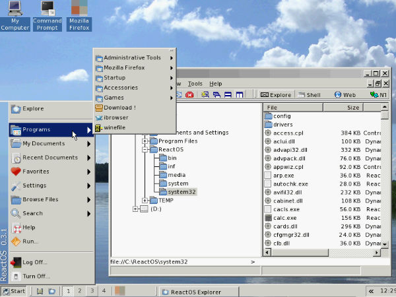396x297 pixels.
Task: Launch ibrowser from the Programs submenu
Action: click(x=115, y=117)
